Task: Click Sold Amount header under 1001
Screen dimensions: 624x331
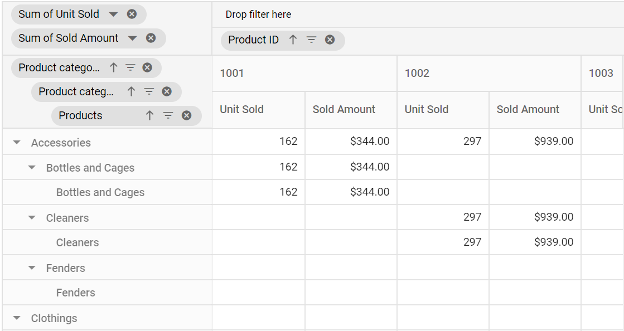Action: coord(351,109)
